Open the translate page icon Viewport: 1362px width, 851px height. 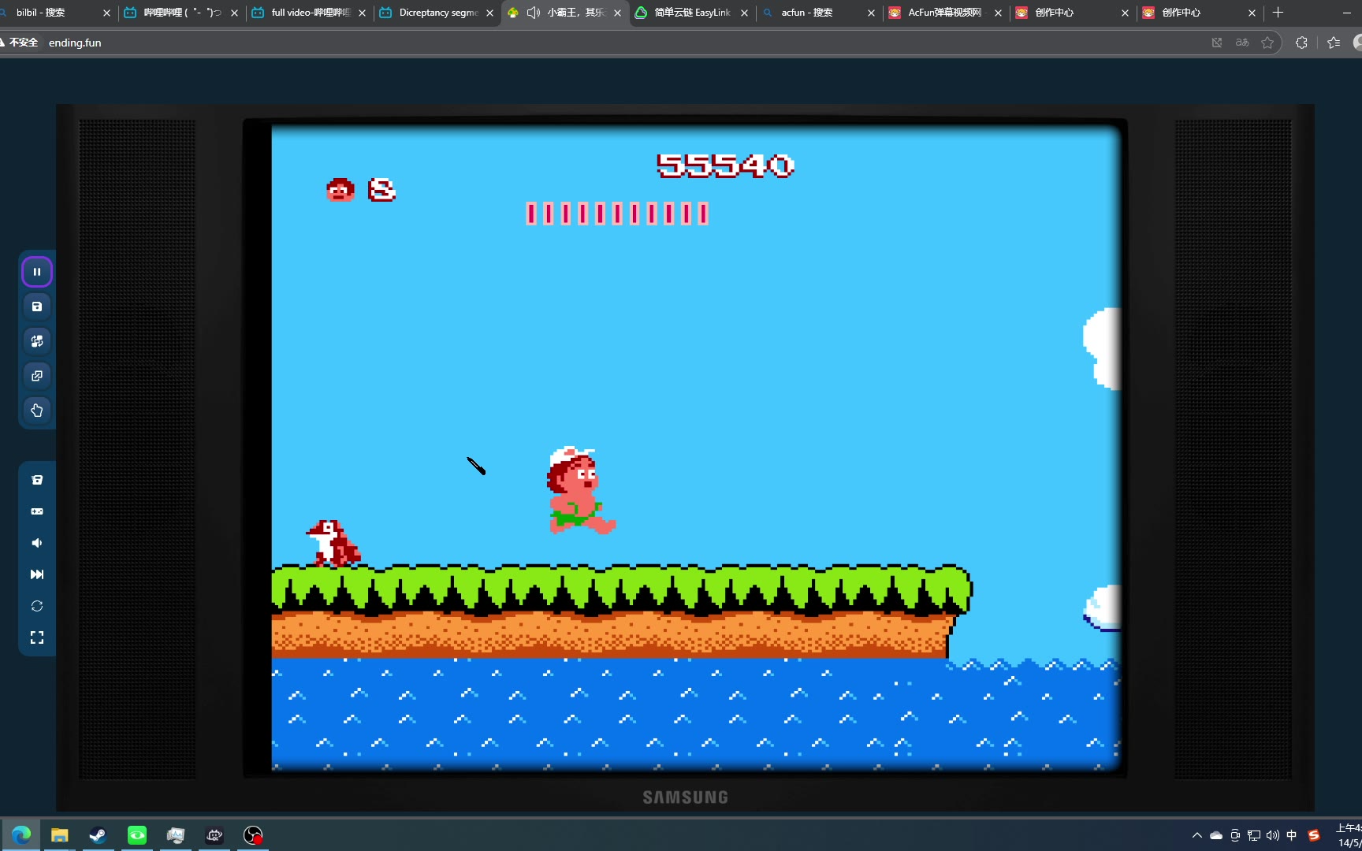pyautogui.click(x=1242, y=43)
